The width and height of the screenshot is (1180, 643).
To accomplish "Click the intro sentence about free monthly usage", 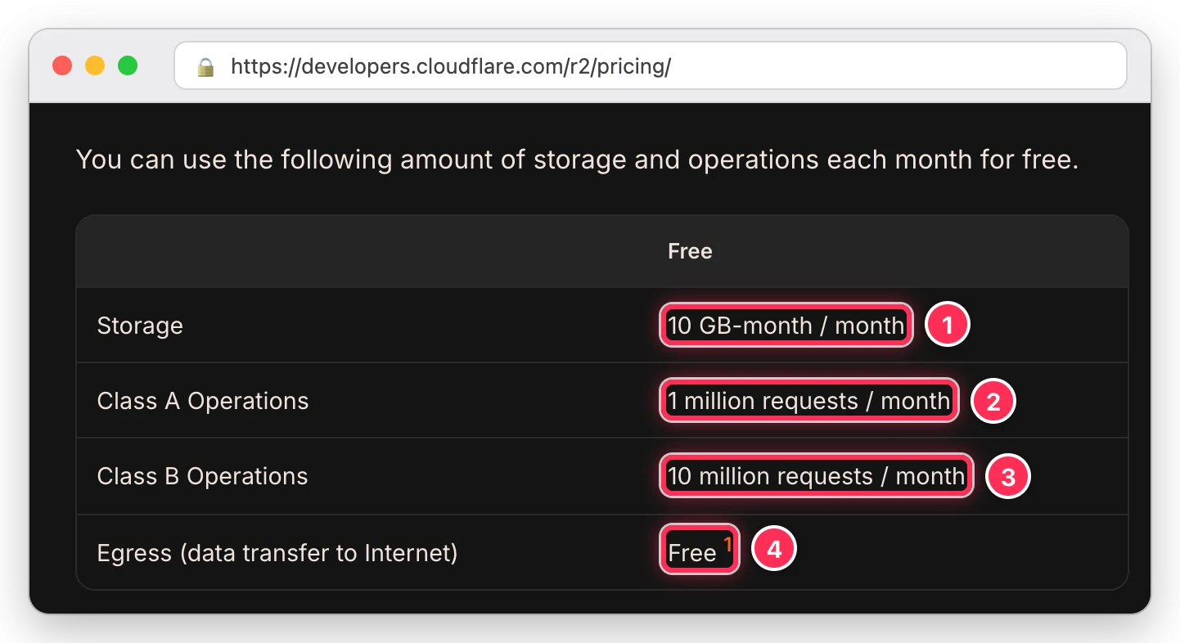I will point(577,160).
